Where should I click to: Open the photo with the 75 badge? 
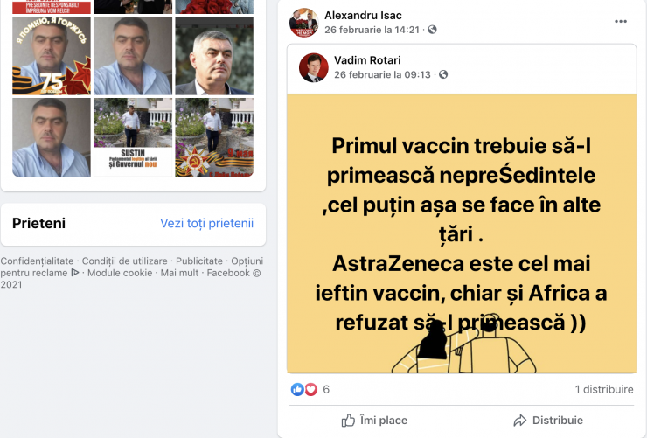(52, 56)
